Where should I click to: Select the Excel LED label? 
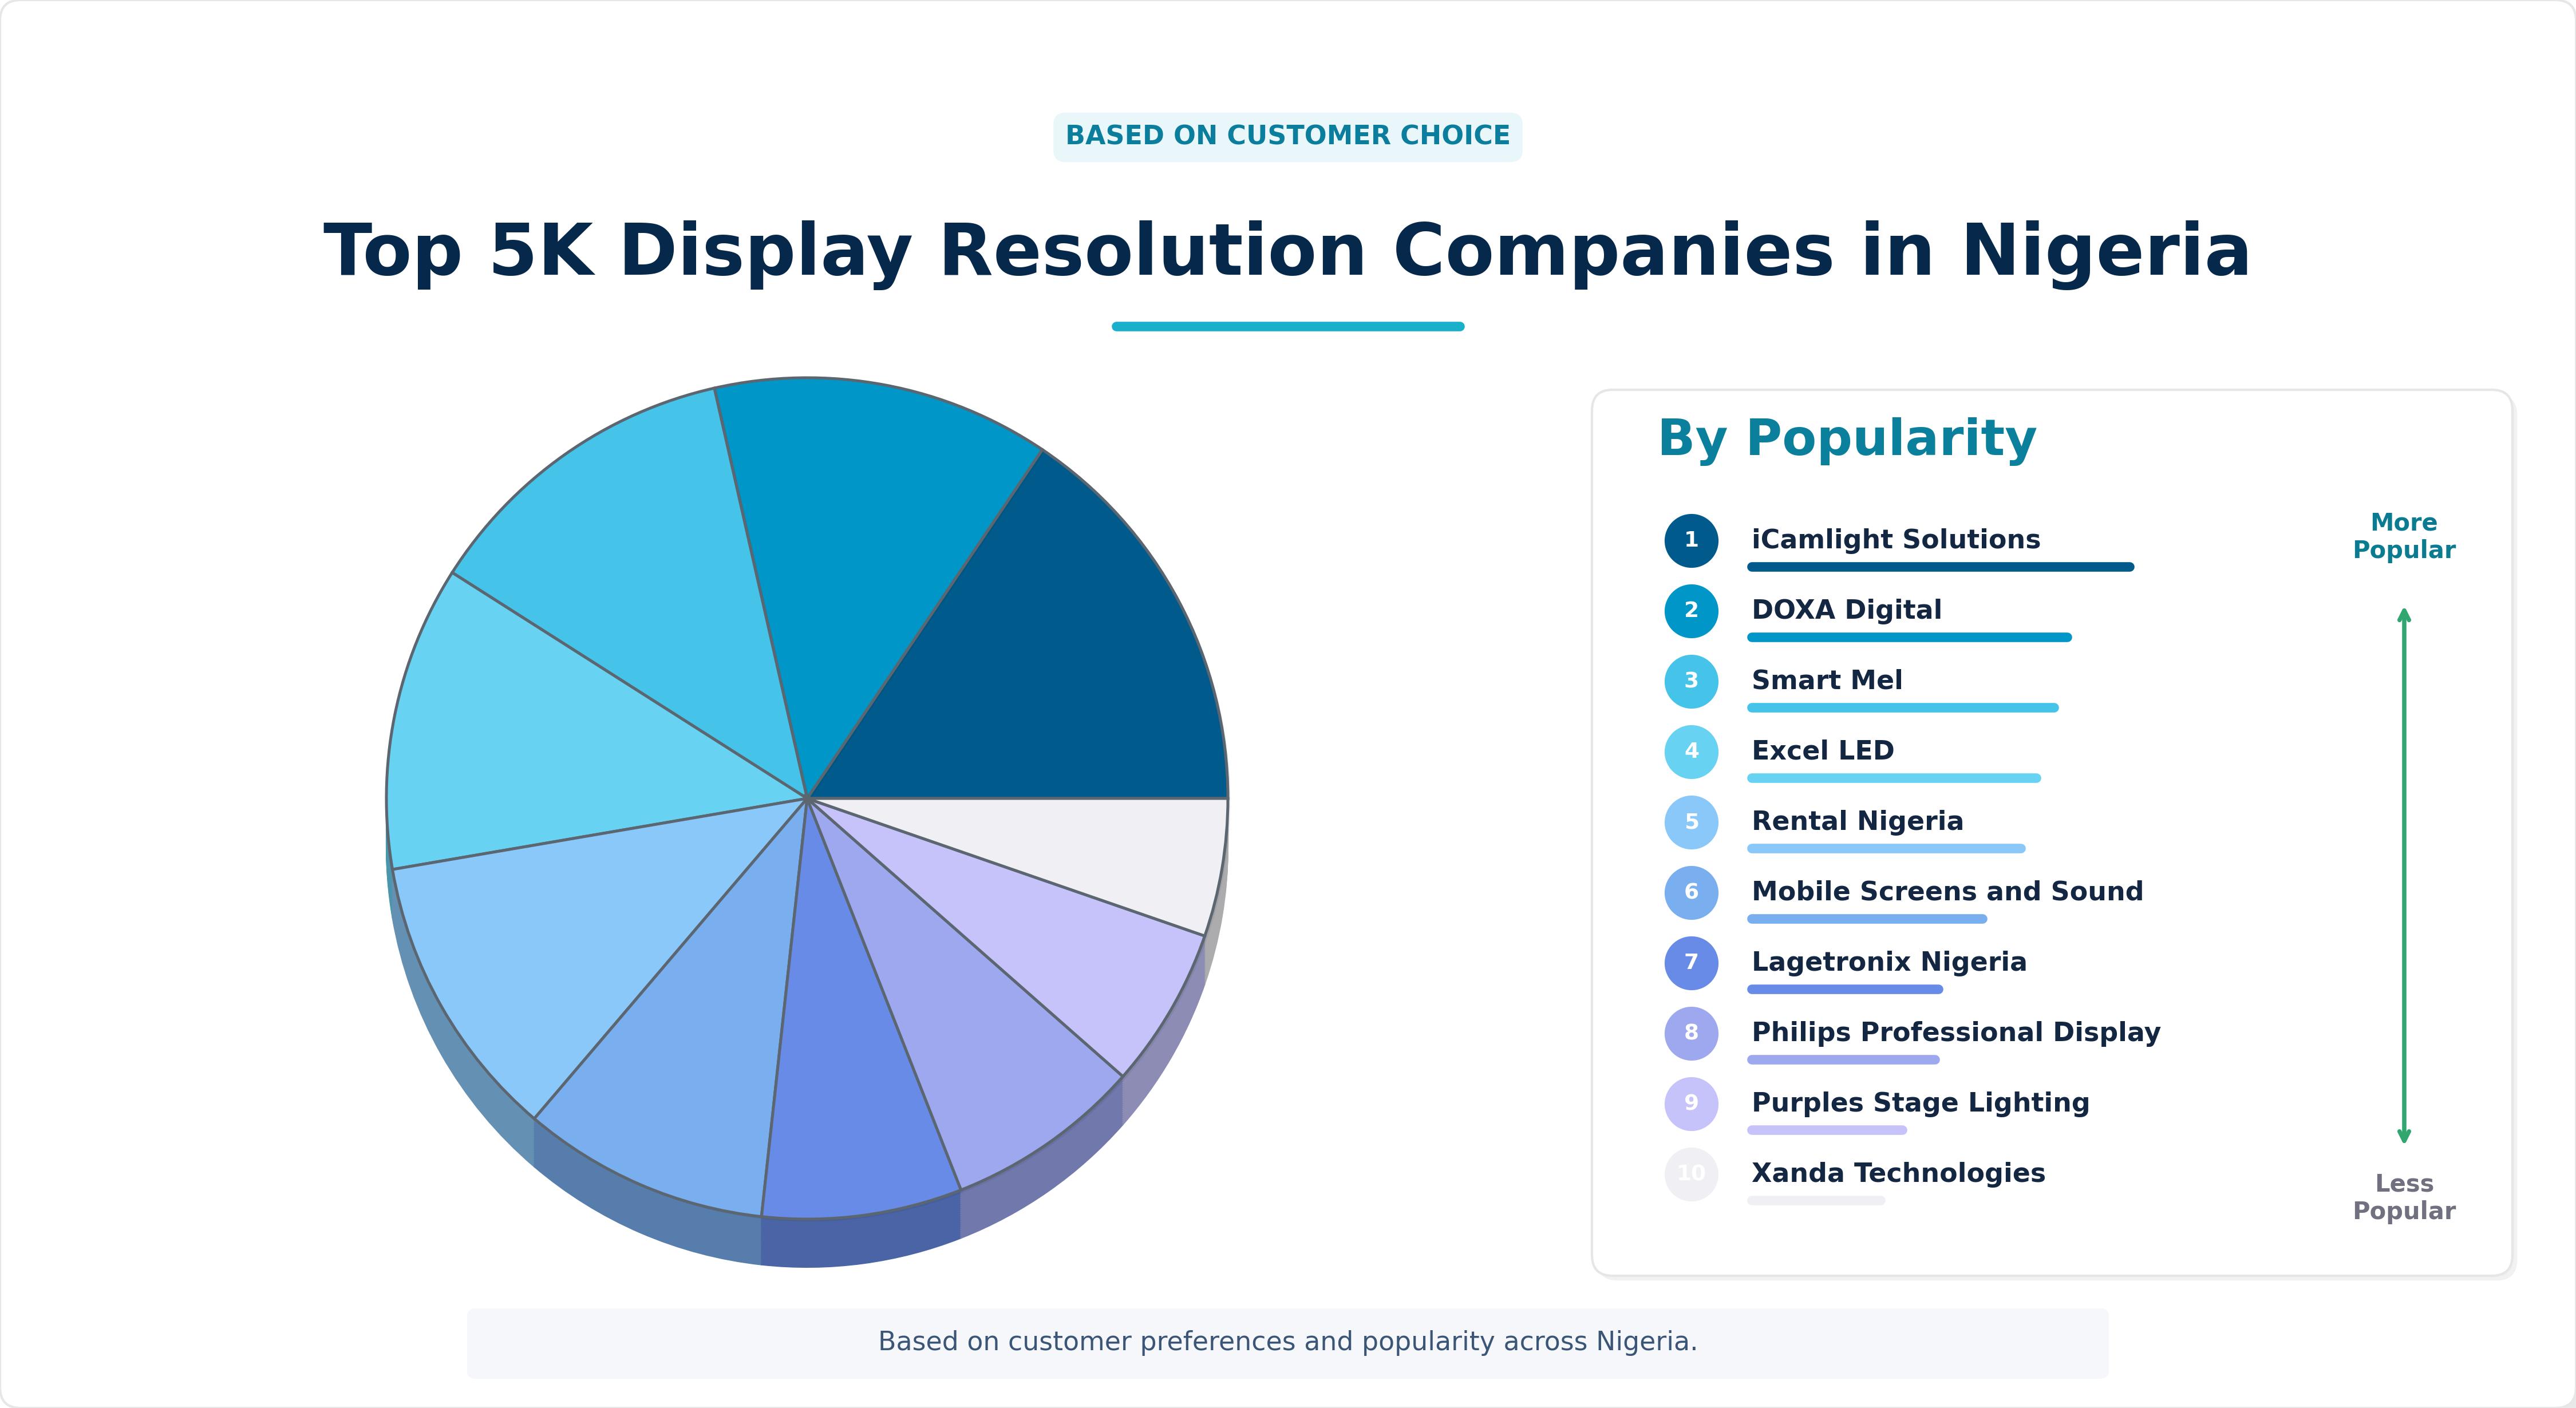tap(1822, 750)
